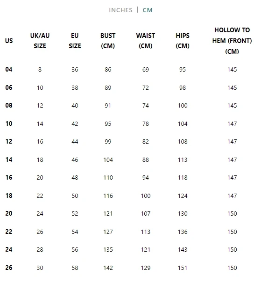Select the HIPS (CM) column header
This screenshot has height=283, width=254.
click(183, 41)
